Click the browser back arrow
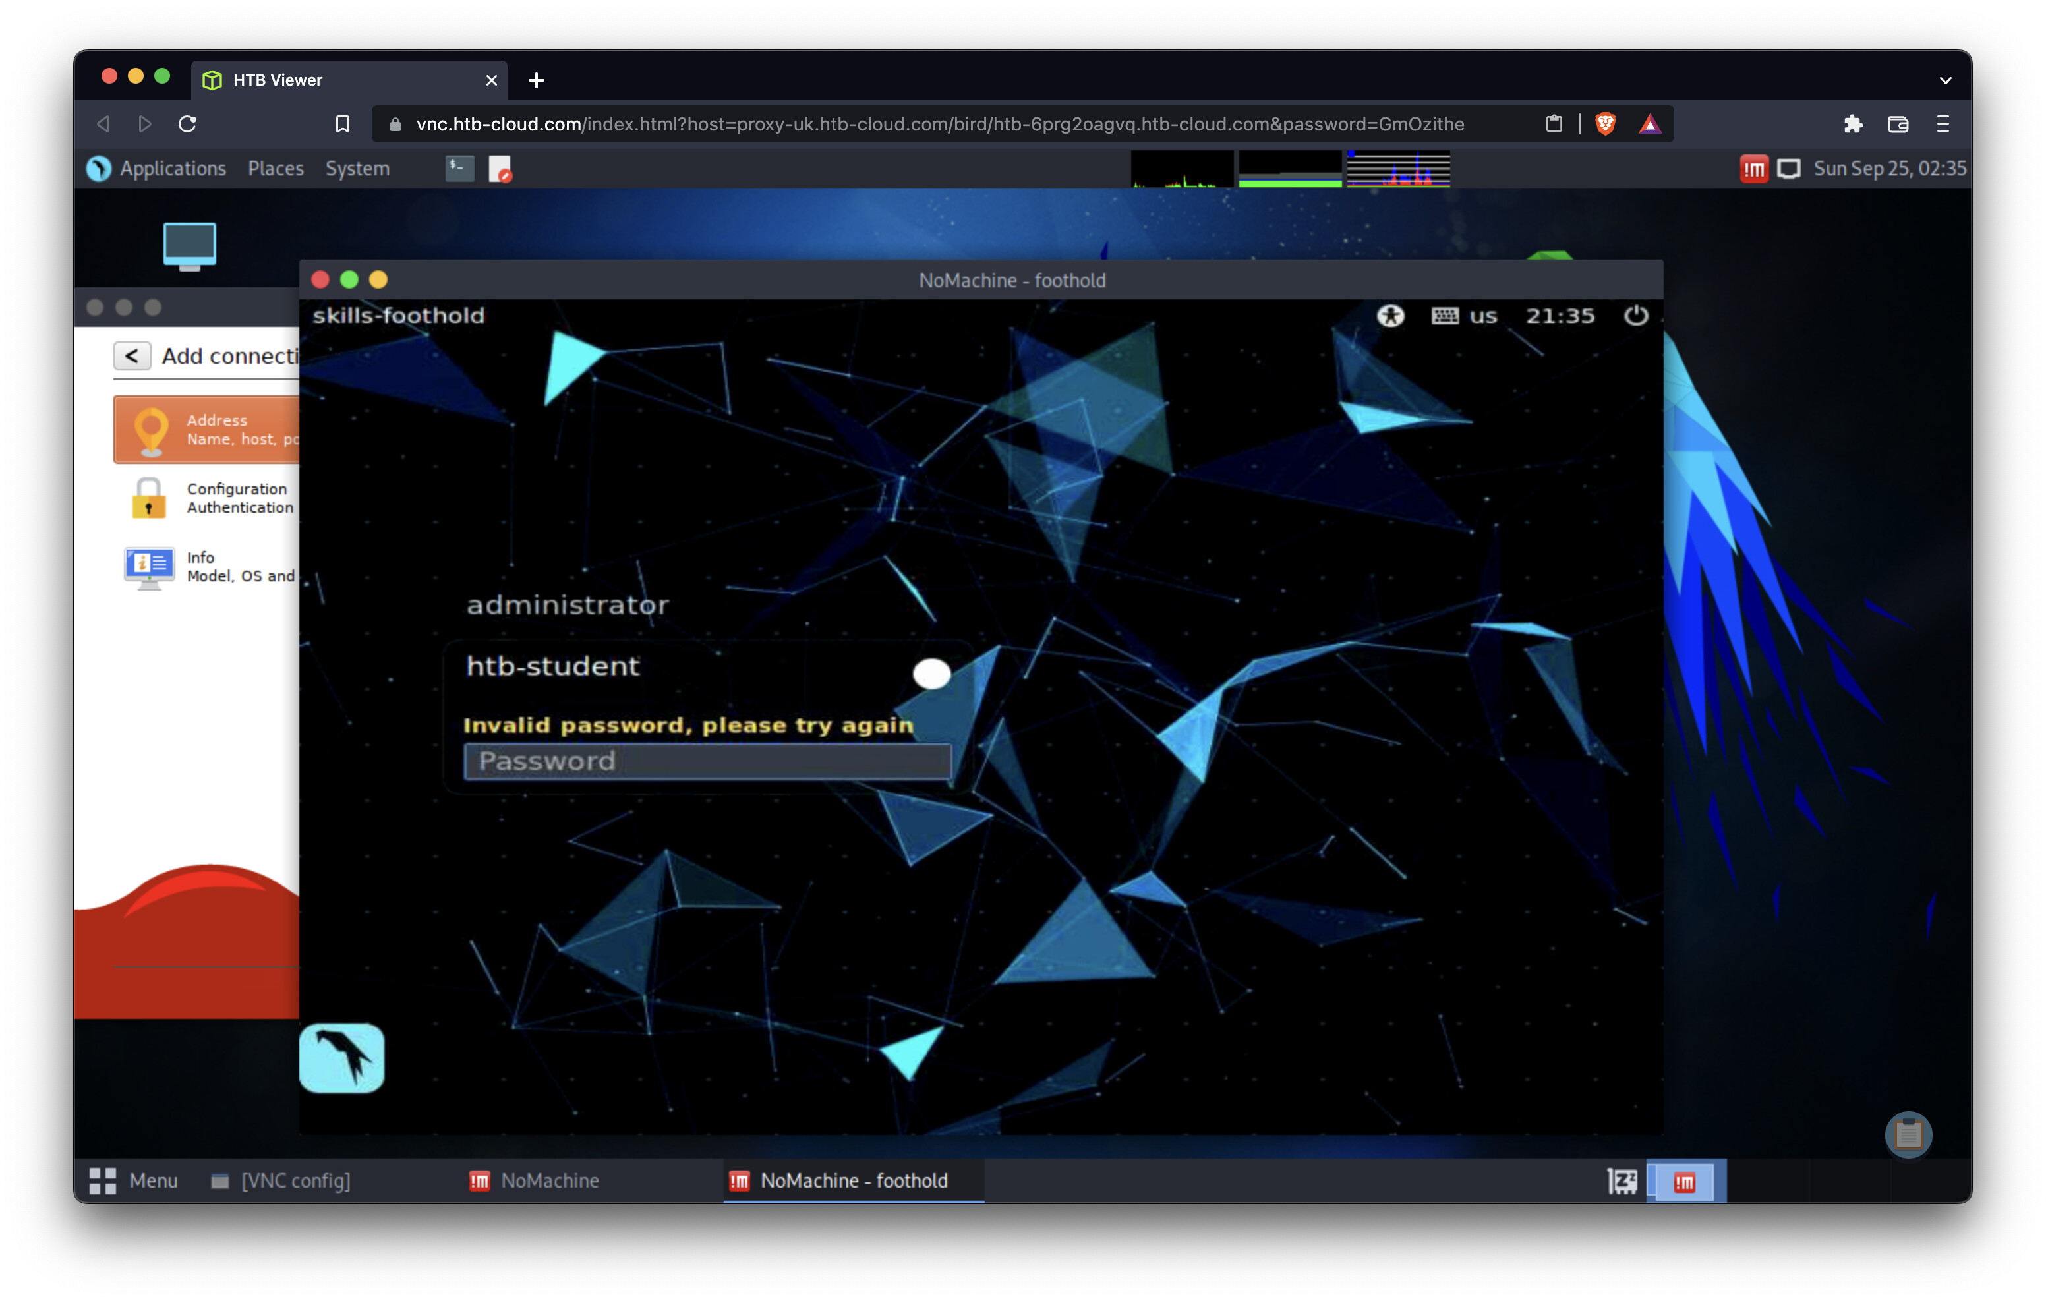 (103, 124)
